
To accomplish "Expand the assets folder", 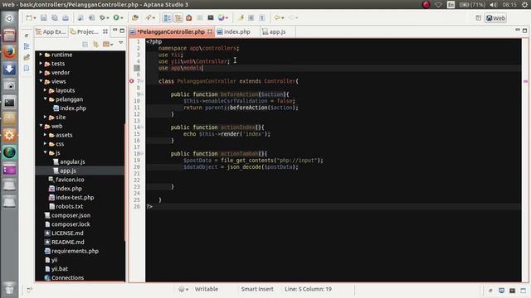I will click(x=45, y=135).
